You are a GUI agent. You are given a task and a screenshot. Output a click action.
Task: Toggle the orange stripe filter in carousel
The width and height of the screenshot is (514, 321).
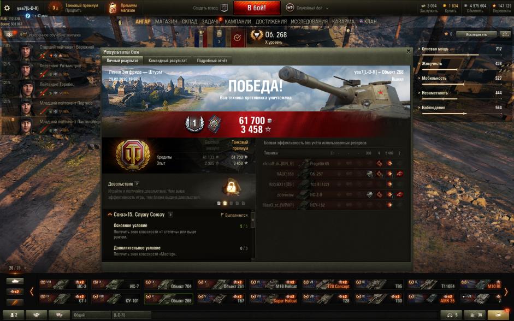pos(15,302)
